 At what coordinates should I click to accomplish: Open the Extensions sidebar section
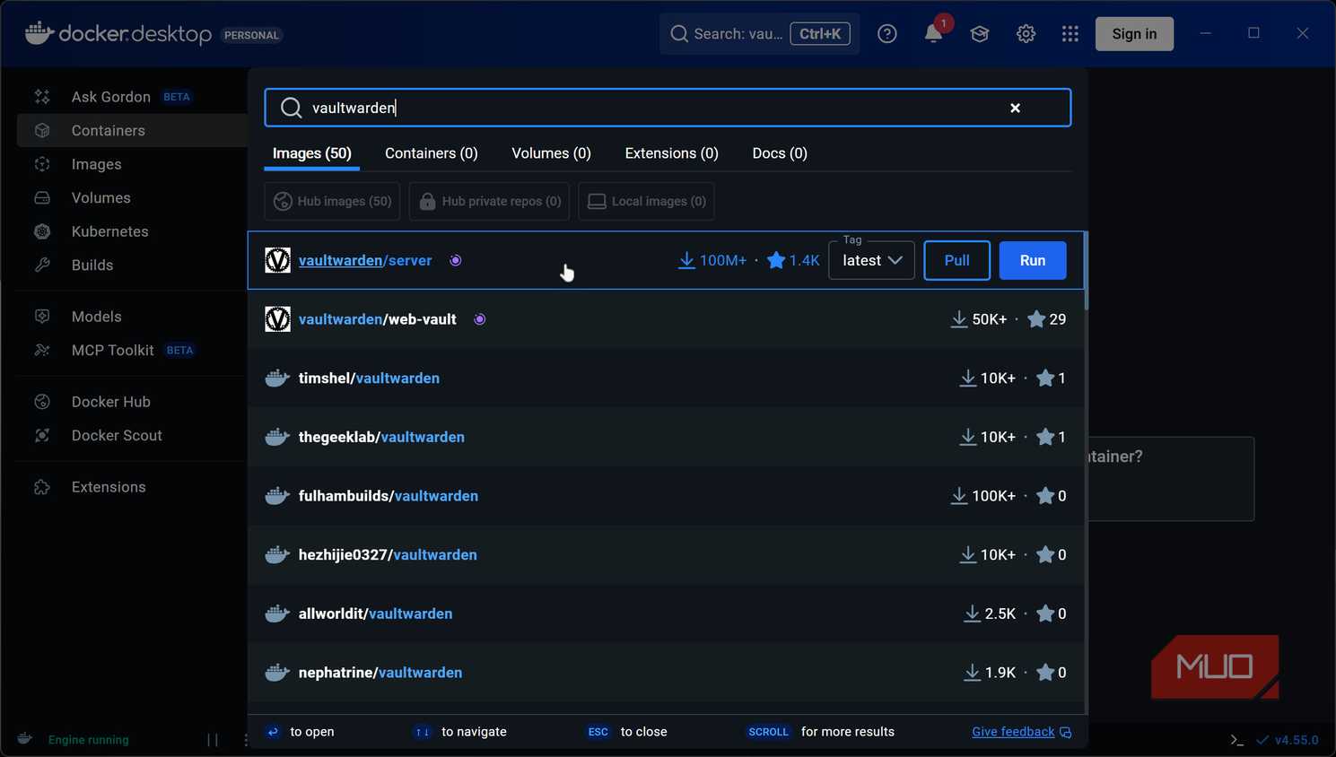[x=131, y=487]
